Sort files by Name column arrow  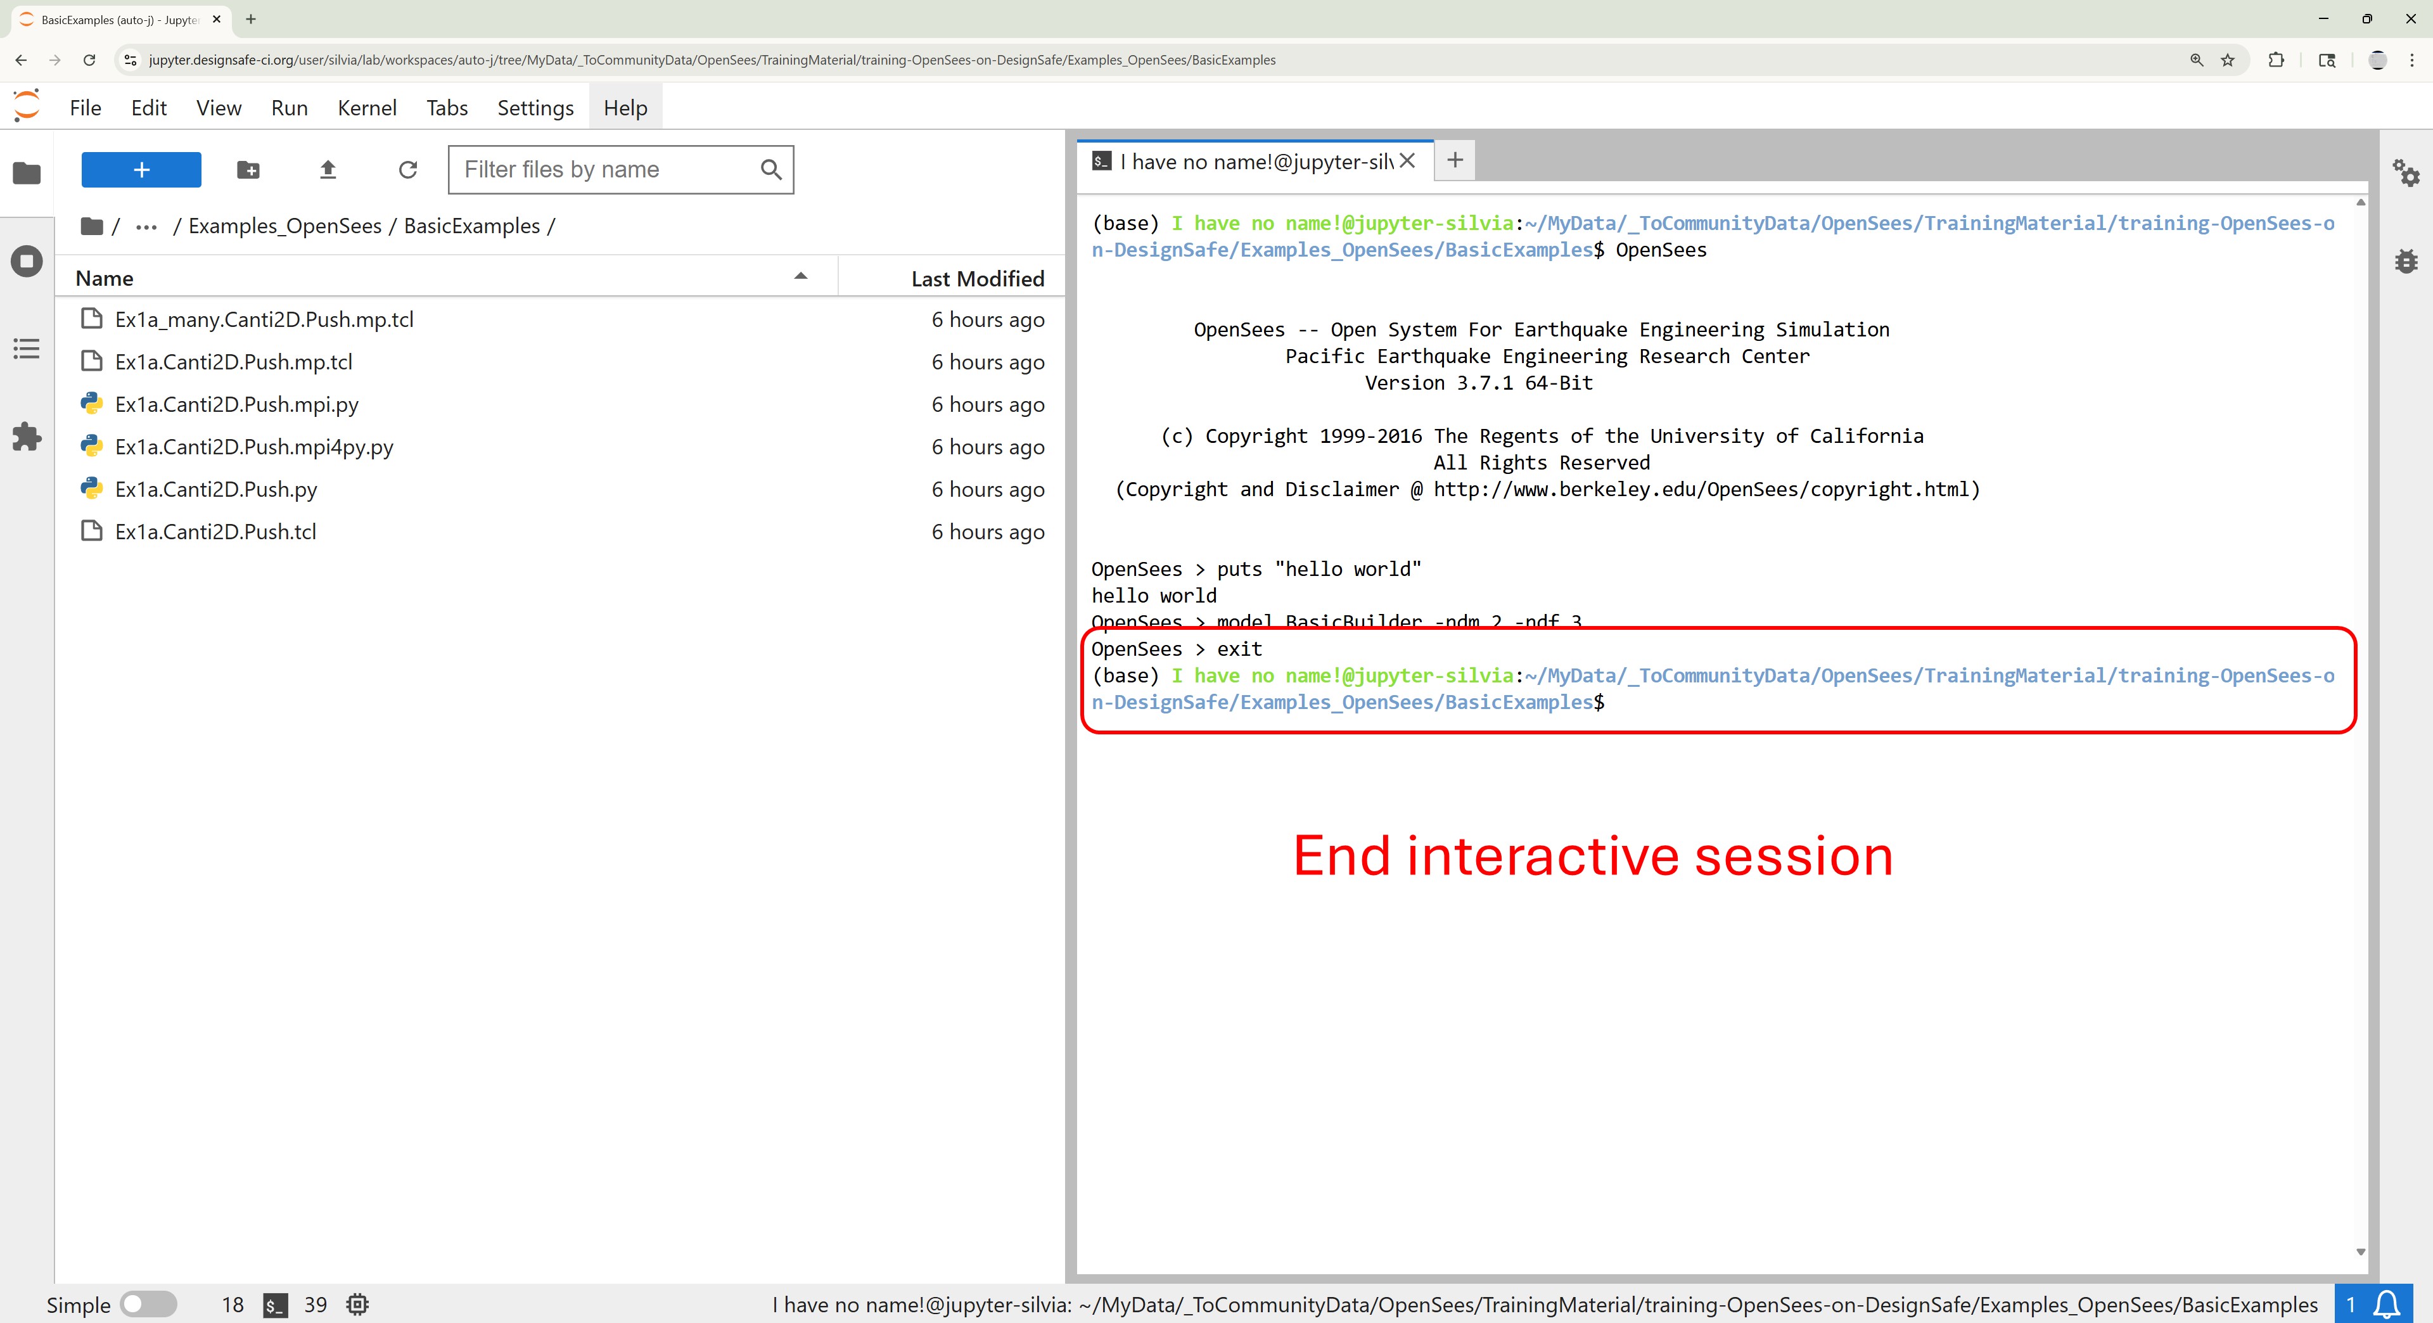[x=800, y=277]
